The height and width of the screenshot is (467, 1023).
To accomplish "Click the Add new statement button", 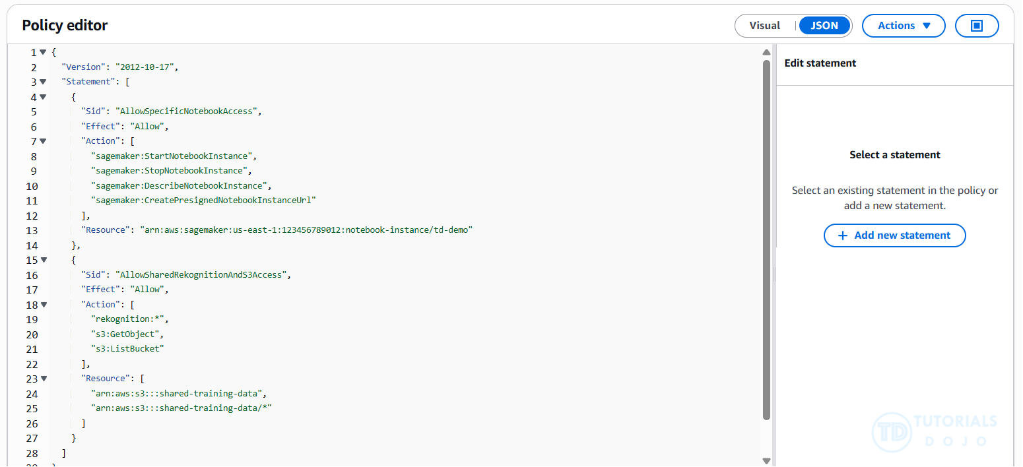I will point(894,235).
